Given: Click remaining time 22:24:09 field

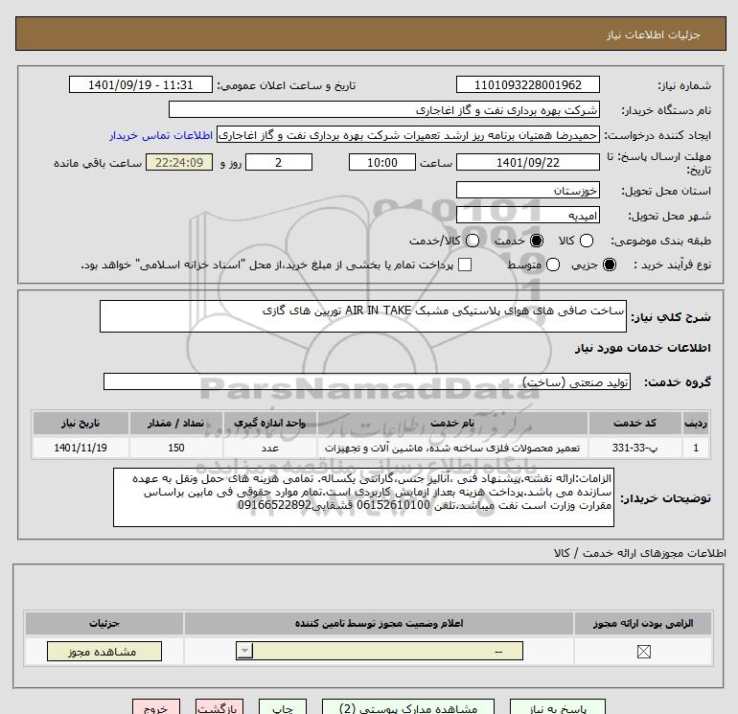Looking at the screenshot, I should 179,162.
